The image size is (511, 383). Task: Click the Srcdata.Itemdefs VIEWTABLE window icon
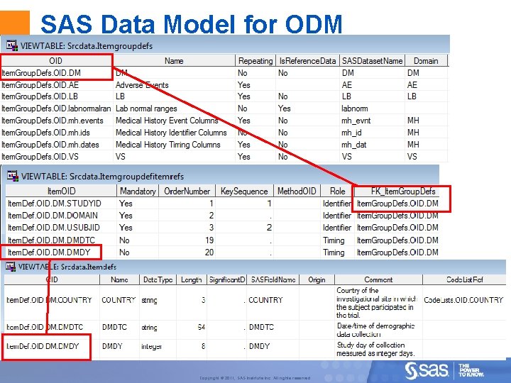pos(11,267)
